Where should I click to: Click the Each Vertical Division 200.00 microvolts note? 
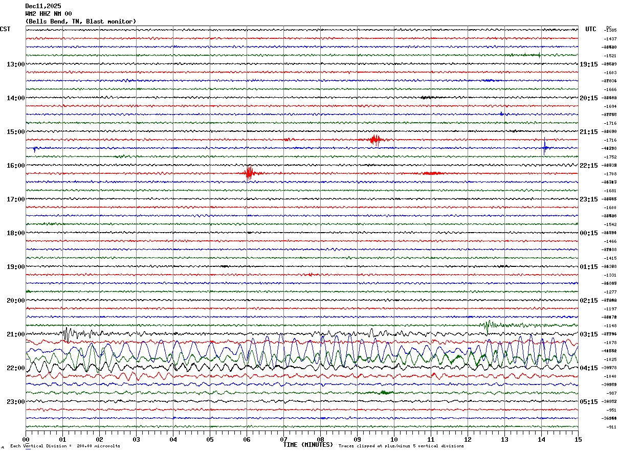click(x=65, y=446)
